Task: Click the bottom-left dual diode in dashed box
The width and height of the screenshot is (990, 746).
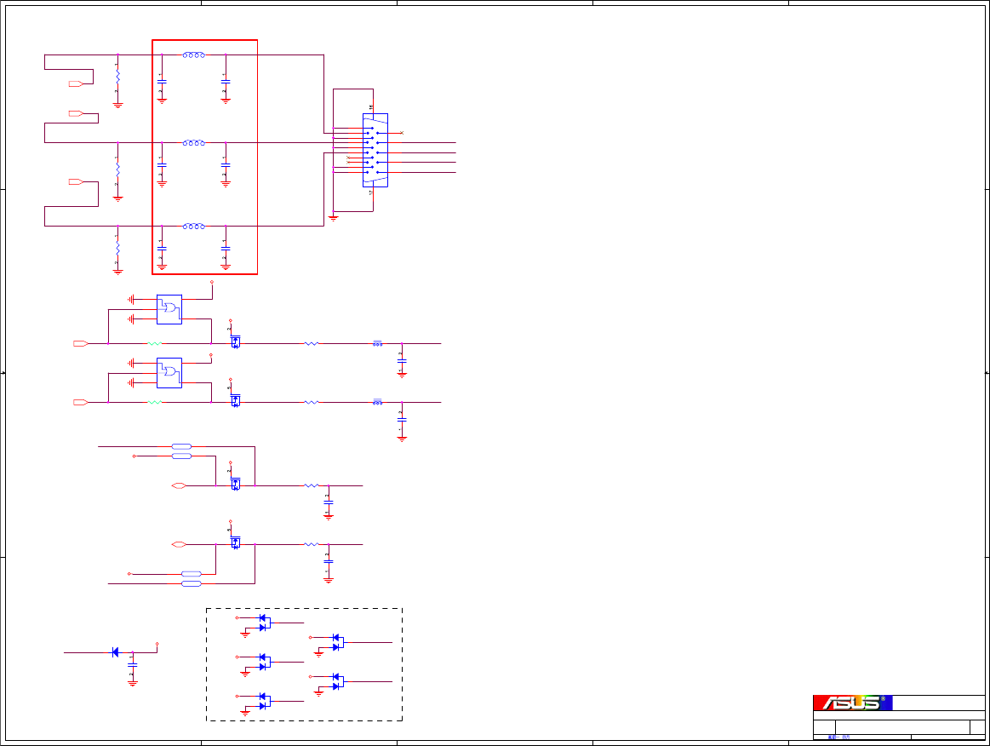Action: 265,701
